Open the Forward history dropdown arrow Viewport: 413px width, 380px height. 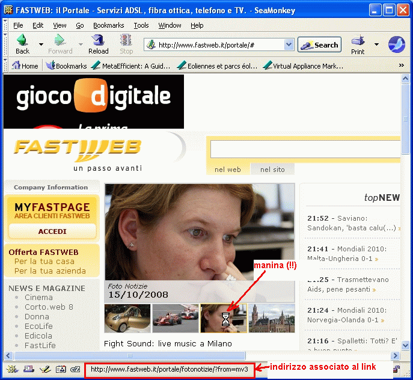coord(81,44)
